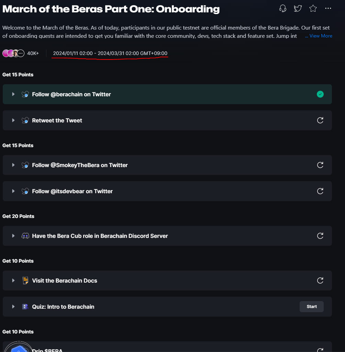This screenshot has height=352, width=345.
Task: Click Discord icon beside Bera Cub role
Action: coord(25,236)
